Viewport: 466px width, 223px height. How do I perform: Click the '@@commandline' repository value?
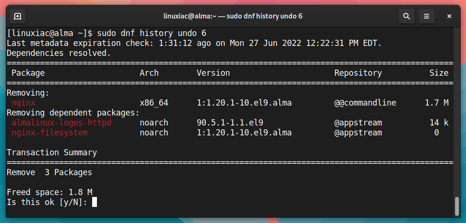(365, 103)
